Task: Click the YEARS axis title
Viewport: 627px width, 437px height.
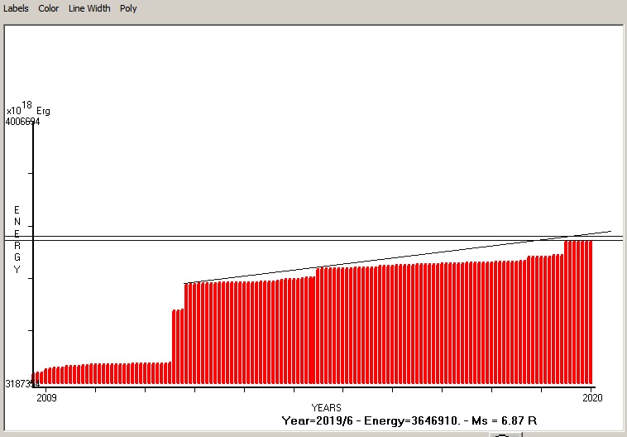Action: (326, 408)
